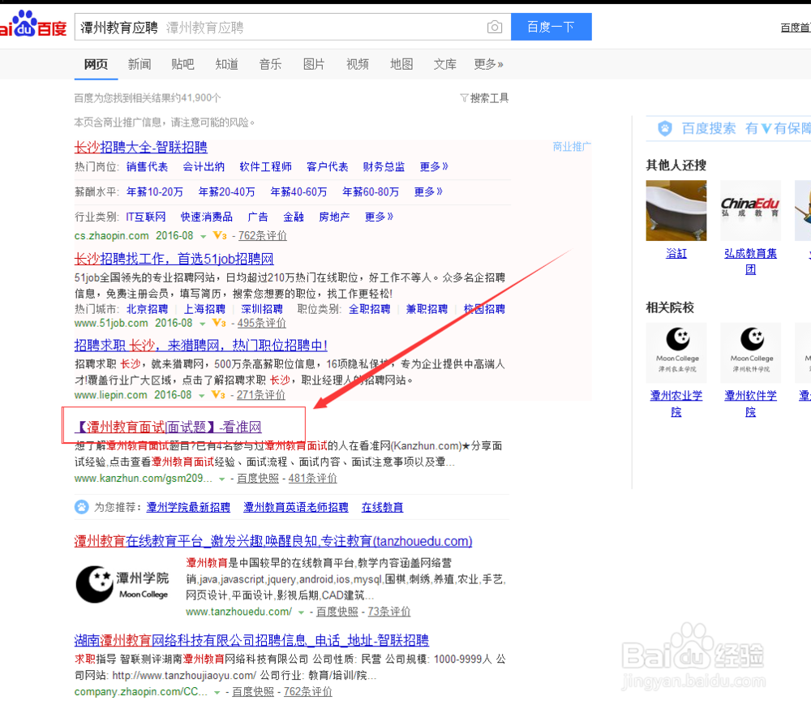Open the 潭州农业学院 logo thumbnail
811x709 pixels.
click(676, 353)
